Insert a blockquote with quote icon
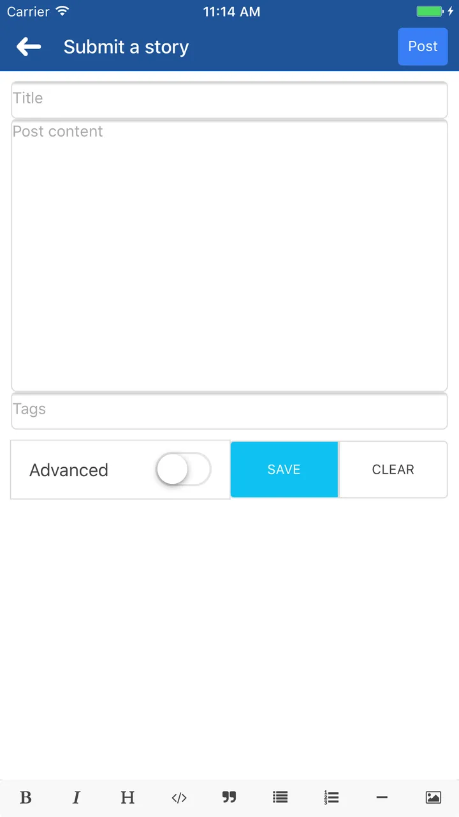This screenshot has width=459, height=817. [229, 797]
